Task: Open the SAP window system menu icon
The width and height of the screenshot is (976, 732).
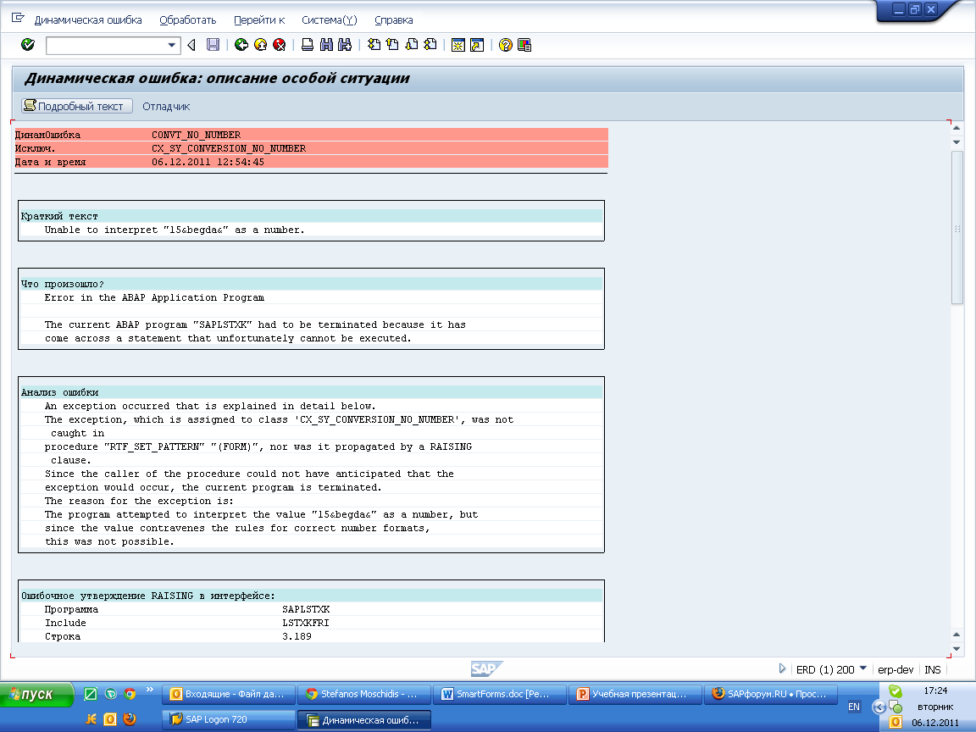Action: tap(18, 18)
